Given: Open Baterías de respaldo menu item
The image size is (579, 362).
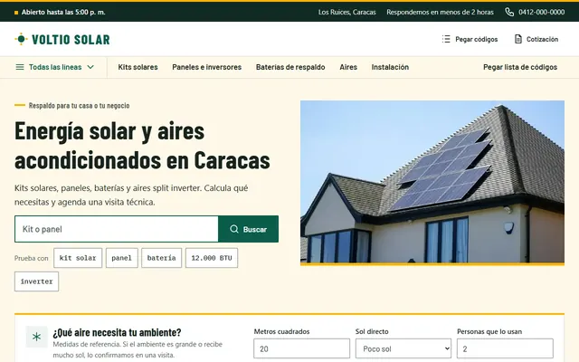Looking at the screenshot, I should tap(290, 67).
